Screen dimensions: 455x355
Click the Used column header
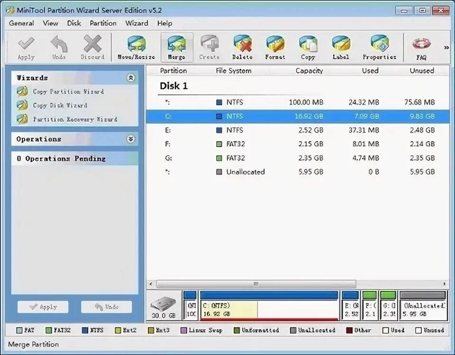click(370, 71)
